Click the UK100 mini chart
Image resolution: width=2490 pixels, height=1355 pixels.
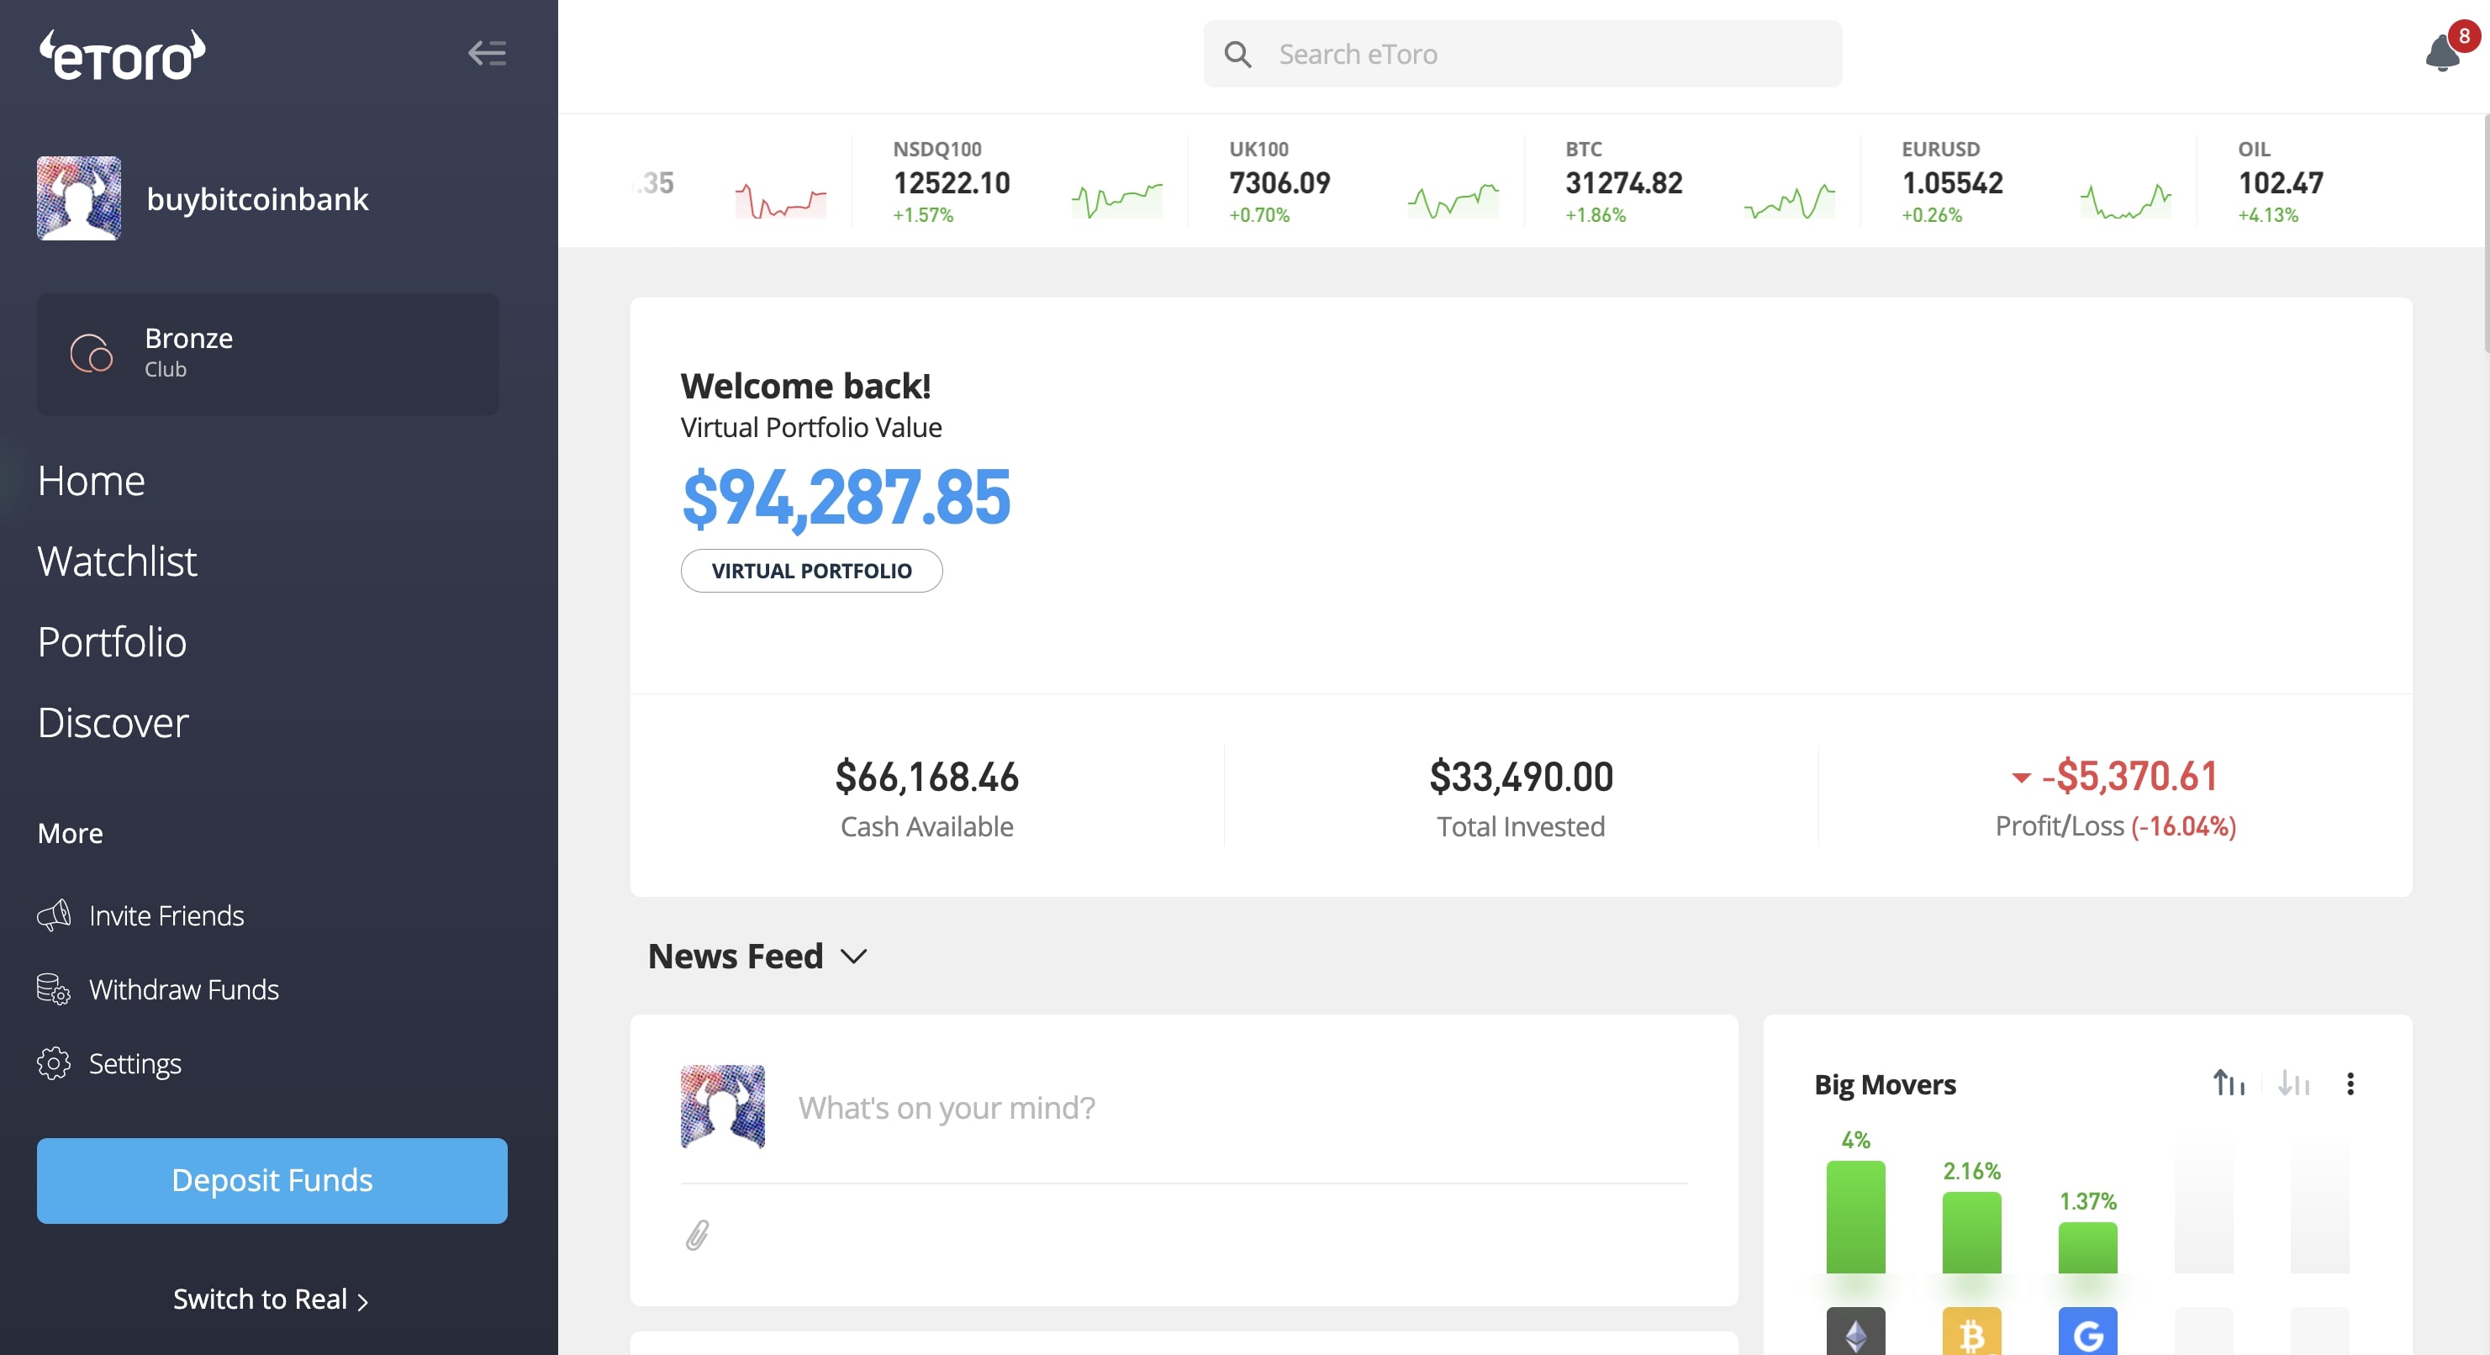[x=1453, y=199]
